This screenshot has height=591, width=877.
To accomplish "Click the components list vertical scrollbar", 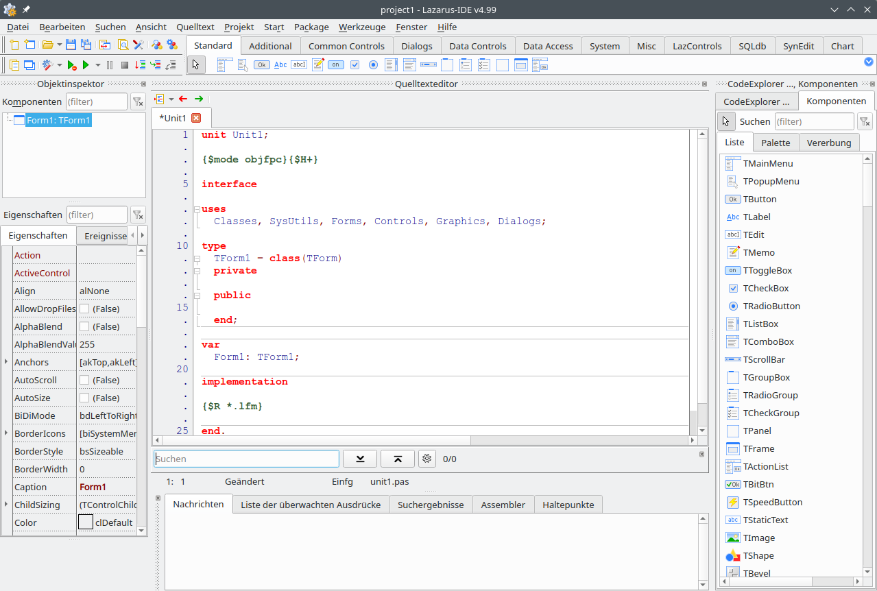I will pos(868,365).
